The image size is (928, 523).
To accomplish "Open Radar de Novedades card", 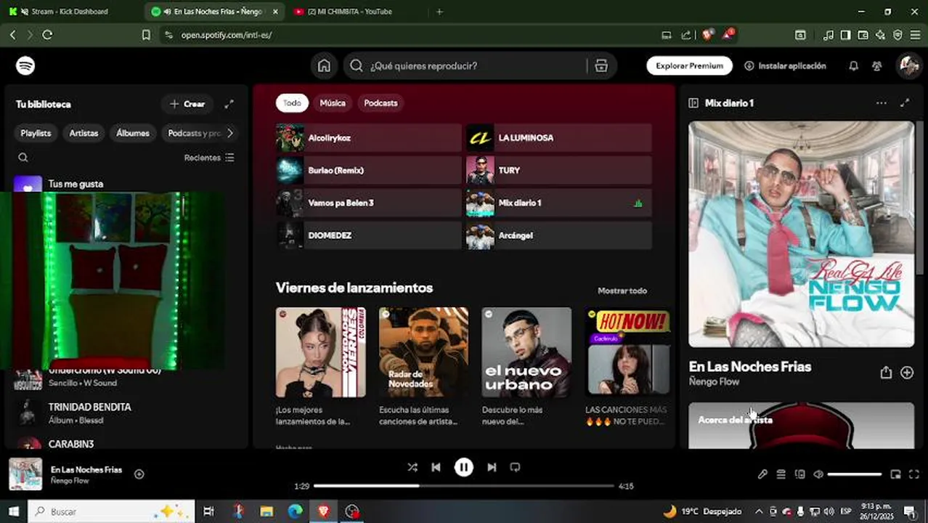I will pos(423,366).
